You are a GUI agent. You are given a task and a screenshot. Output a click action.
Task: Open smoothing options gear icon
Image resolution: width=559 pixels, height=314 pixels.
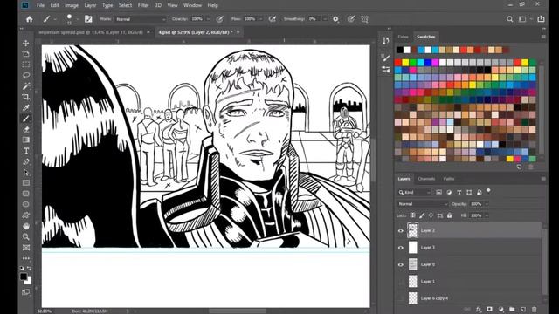coord(335,19)
